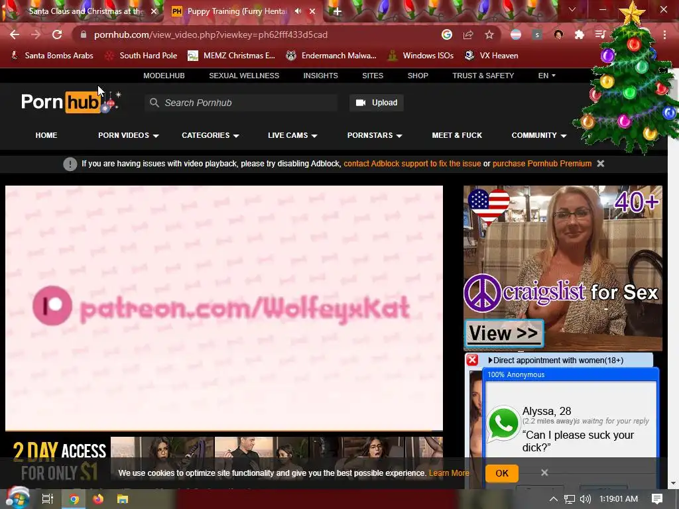Close the chat ad with red X
Viewport: 679px width, 509px height.
click(472, 360)
